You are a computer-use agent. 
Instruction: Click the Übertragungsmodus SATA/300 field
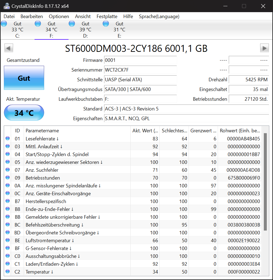[141, 89]
